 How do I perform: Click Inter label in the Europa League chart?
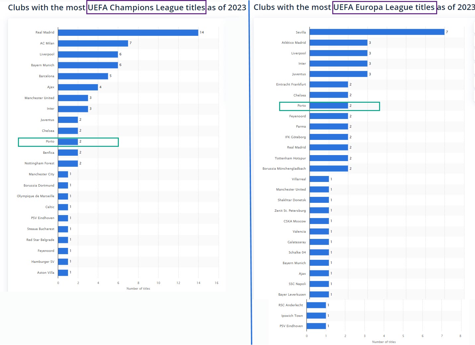click(302, 64)
